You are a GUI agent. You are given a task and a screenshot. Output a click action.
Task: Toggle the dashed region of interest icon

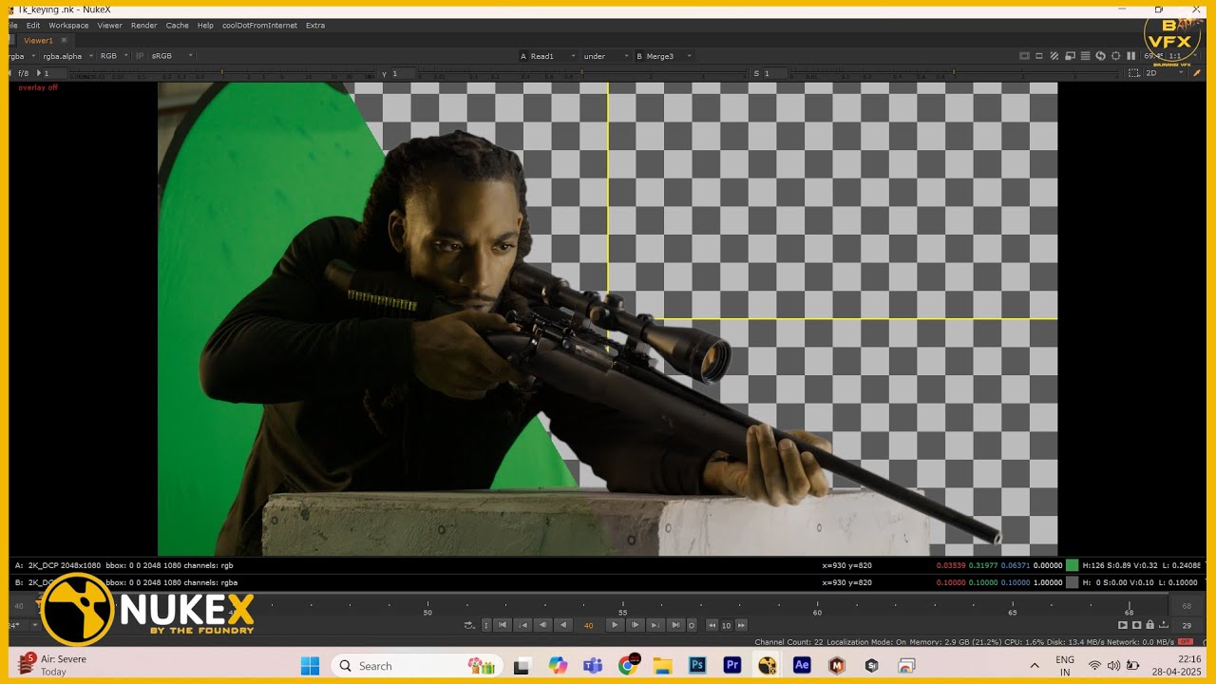coord(1133,73)
